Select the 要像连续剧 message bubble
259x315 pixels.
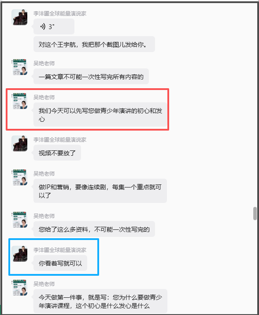(x=100, y=191)
